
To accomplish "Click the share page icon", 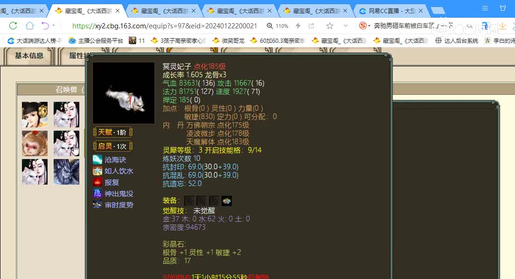I will click(311, 26).
